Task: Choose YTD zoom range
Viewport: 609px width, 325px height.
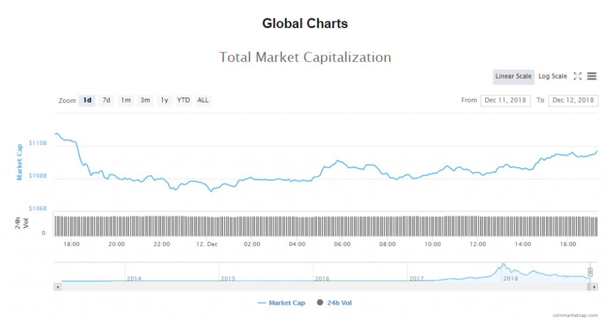Action: (184, 100)
